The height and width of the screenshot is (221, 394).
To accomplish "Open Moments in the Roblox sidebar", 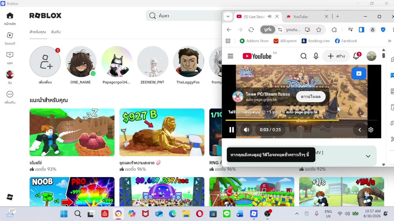I will 10,35.
